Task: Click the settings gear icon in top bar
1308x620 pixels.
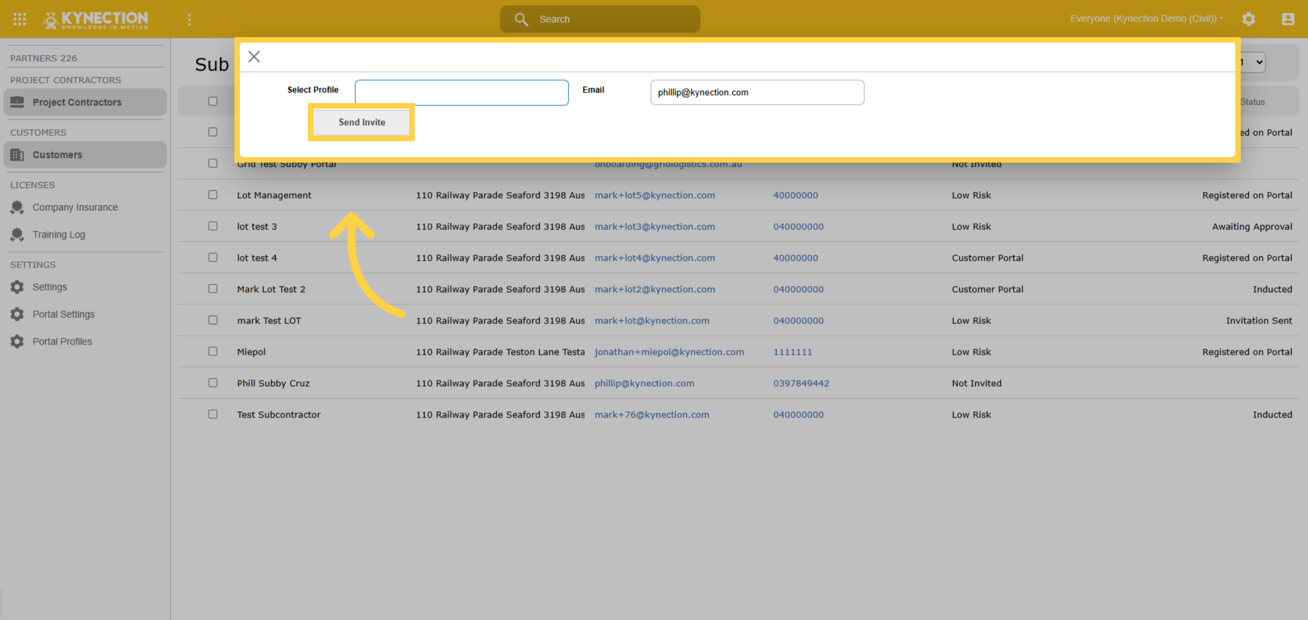Action: (x=1249, y=19)
